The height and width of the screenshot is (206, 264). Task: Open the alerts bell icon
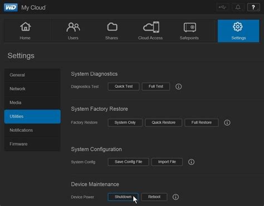click(x=238, y=7)
